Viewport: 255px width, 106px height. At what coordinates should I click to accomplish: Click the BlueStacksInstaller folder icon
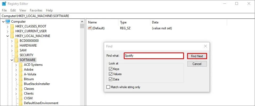20,84
